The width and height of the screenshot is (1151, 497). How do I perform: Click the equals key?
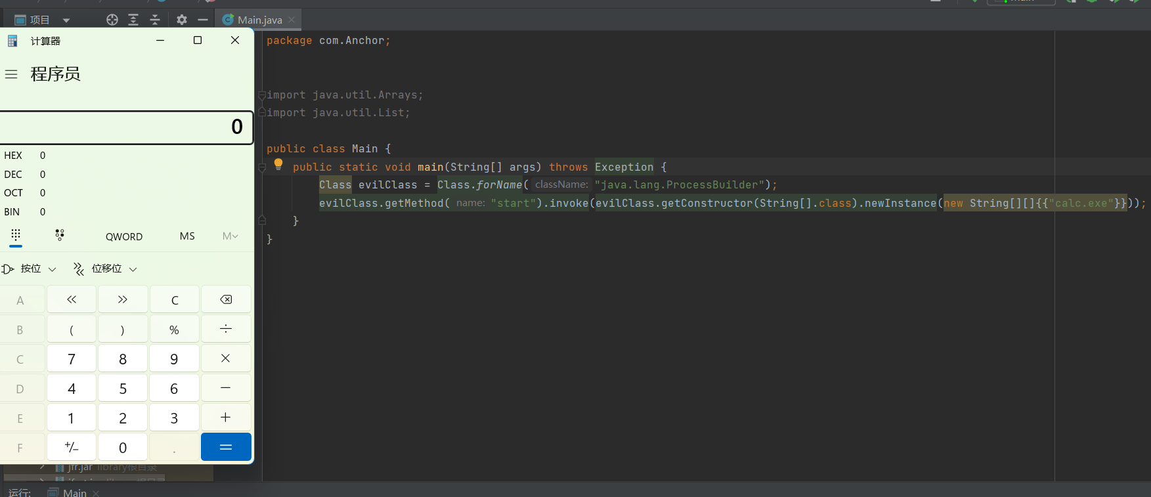226,447
